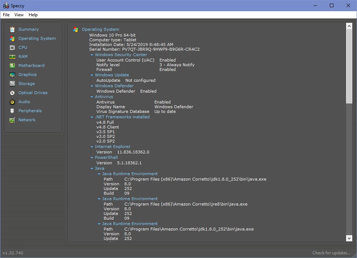Collapse the second Java Runtime Environment entry

(99, 199)
